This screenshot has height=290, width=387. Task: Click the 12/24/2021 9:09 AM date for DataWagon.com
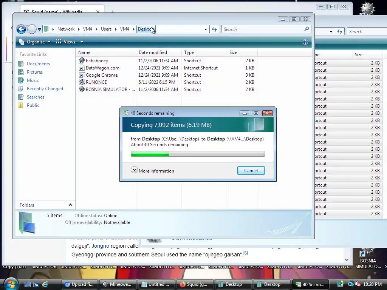pos(158,68)
